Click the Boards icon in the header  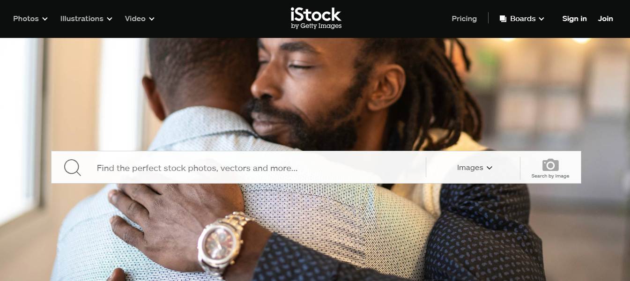click(503, 19)
